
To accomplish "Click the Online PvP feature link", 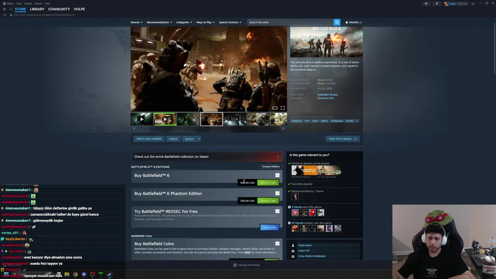I will 304,251.
